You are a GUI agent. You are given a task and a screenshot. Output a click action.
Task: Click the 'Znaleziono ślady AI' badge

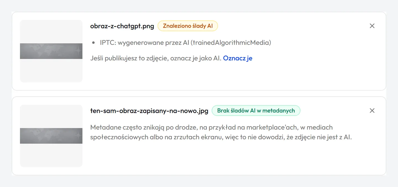pos(188,26)
